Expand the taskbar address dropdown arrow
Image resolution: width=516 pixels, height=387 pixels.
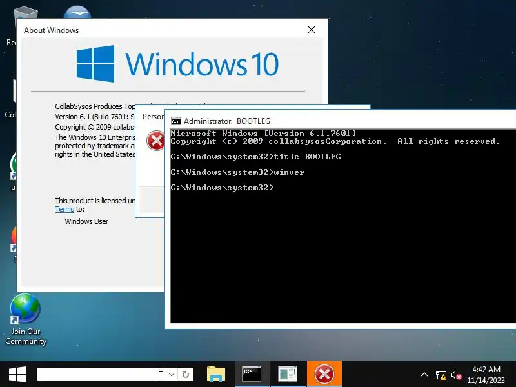click(172, 375)
